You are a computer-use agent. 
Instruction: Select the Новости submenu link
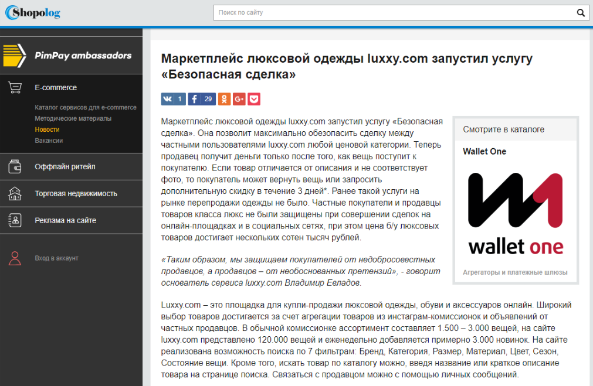click(47, 129)
